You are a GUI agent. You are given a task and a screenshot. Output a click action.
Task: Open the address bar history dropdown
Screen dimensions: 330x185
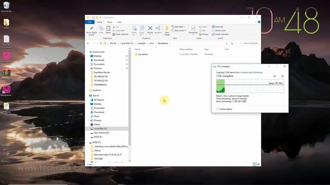pos(227,43)
